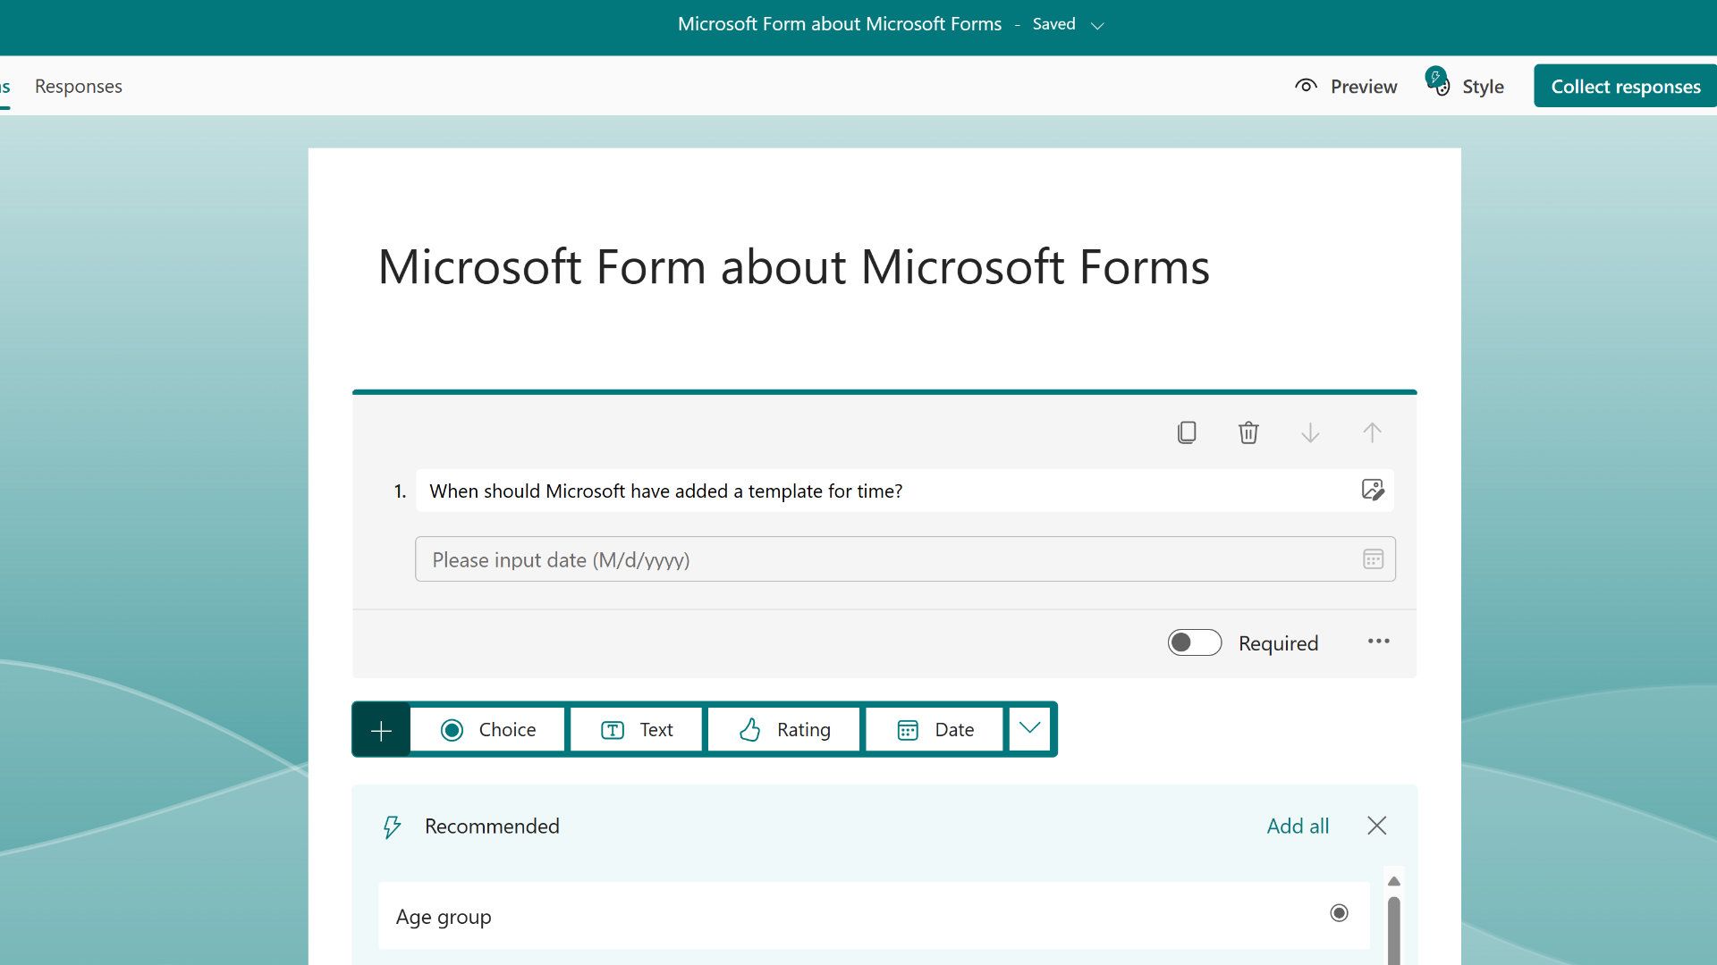Delete question 1 with the trash icon
Viewport: 1717px width, 965px height.
click(x=1248, y=432)
